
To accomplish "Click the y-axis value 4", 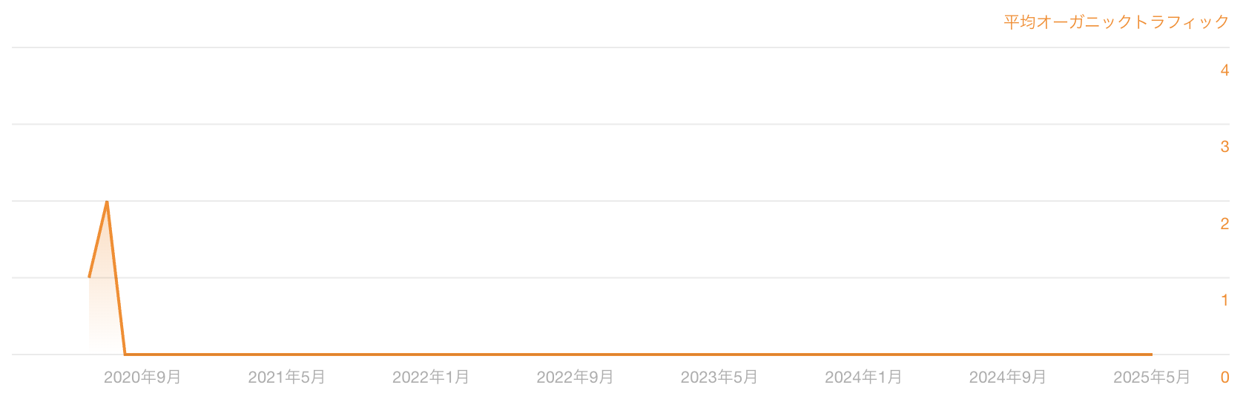I will coord(1224,70).
